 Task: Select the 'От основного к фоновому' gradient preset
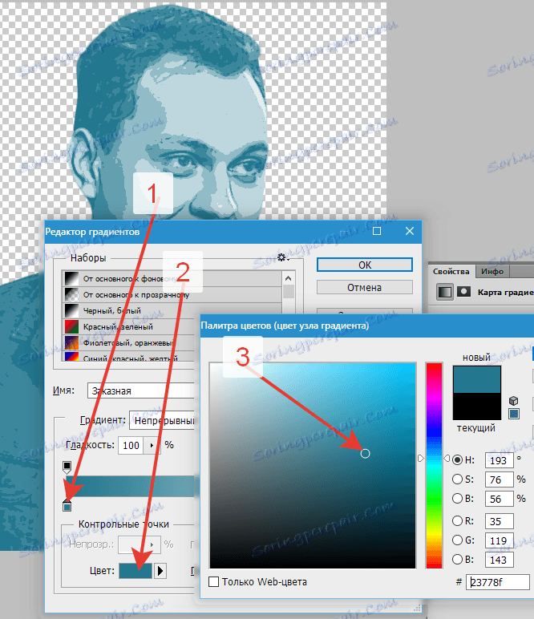[172, 278]
